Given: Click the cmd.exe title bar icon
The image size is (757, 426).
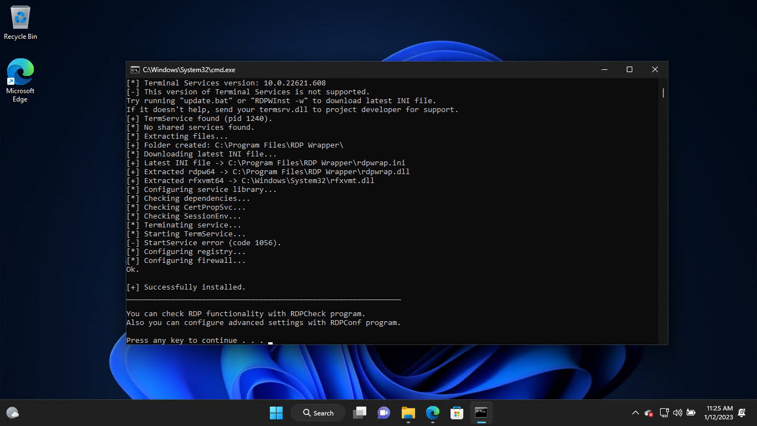Looking at the screenshot, I should click(135, 70).
